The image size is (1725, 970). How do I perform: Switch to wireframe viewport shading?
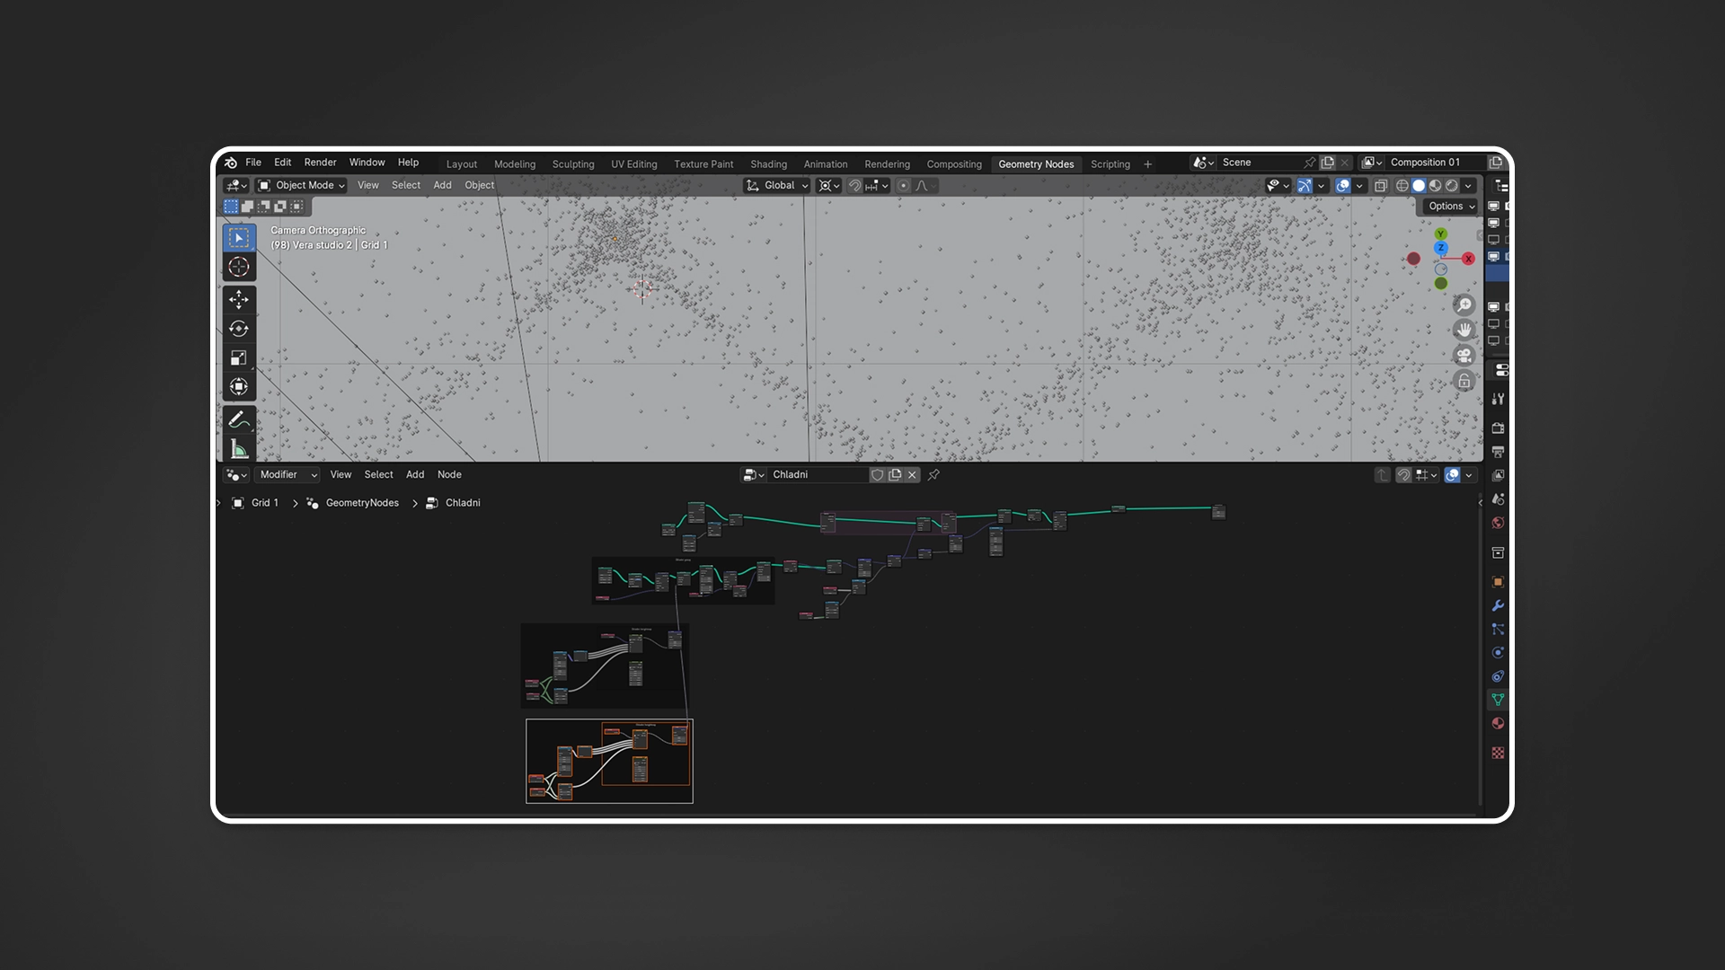[x=1402, y=186]
